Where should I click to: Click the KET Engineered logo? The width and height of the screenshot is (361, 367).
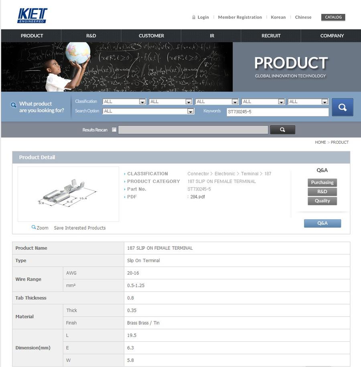pyautogui.click(x=32, y=16)
